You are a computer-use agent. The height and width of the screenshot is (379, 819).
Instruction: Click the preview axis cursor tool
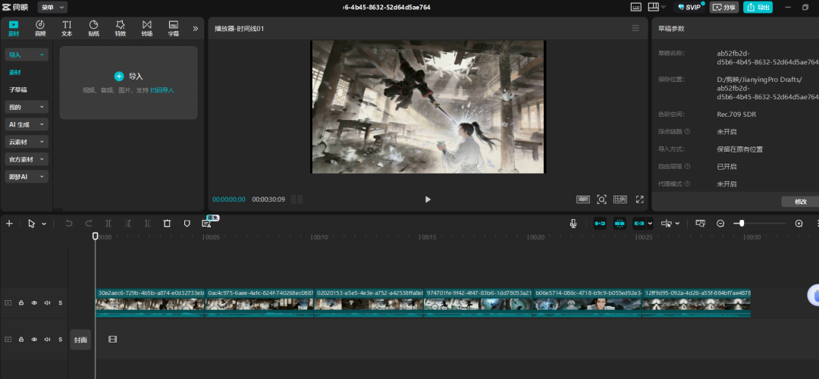[x=667, y=224]
